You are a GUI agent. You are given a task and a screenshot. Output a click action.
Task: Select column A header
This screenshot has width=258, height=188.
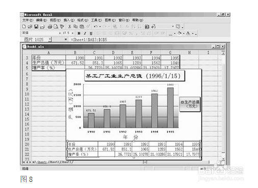coord(48,53)
